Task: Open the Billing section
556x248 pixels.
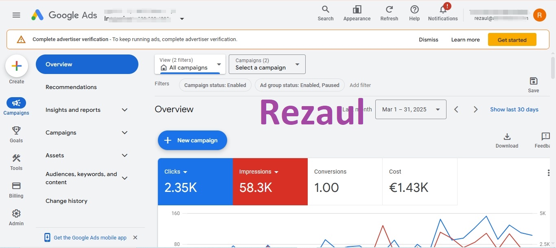Action: (x=16, y=189)
